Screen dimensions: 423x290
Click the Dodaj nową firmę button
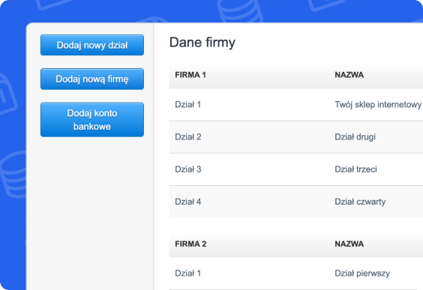(92, 79)
